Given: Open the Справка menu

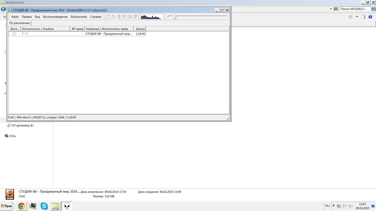Looking at the screenshot, I should click(96, 17).
